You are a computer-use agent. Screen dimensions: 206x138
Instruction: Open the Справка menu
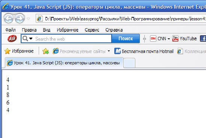point(114,30)
